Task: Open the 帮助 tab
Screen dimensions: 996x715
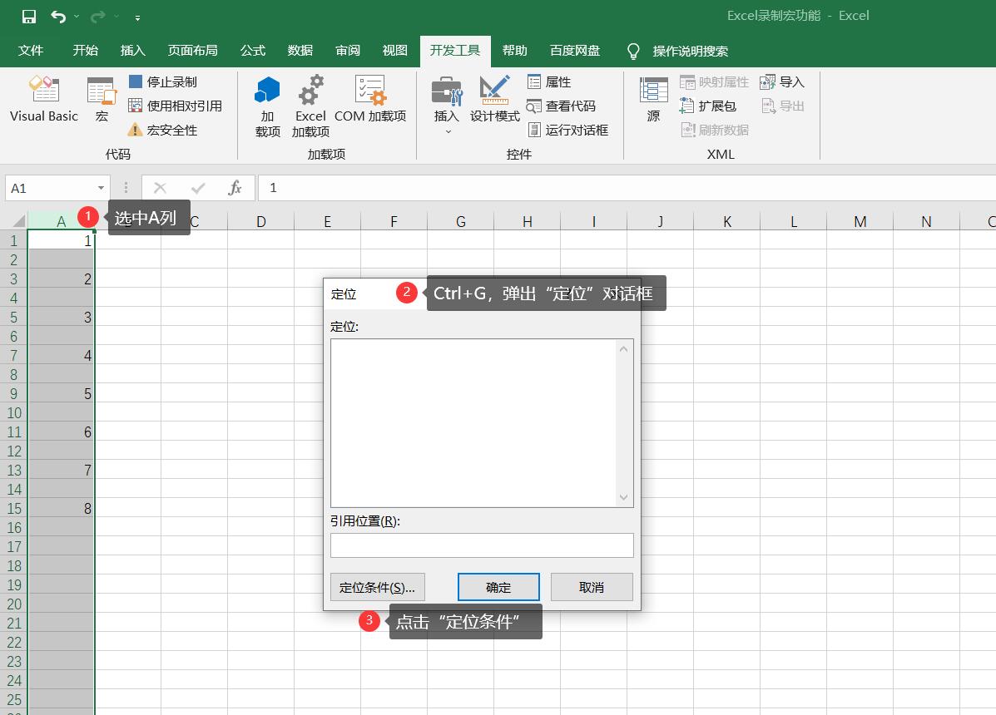Action: (x=514, y=50)
